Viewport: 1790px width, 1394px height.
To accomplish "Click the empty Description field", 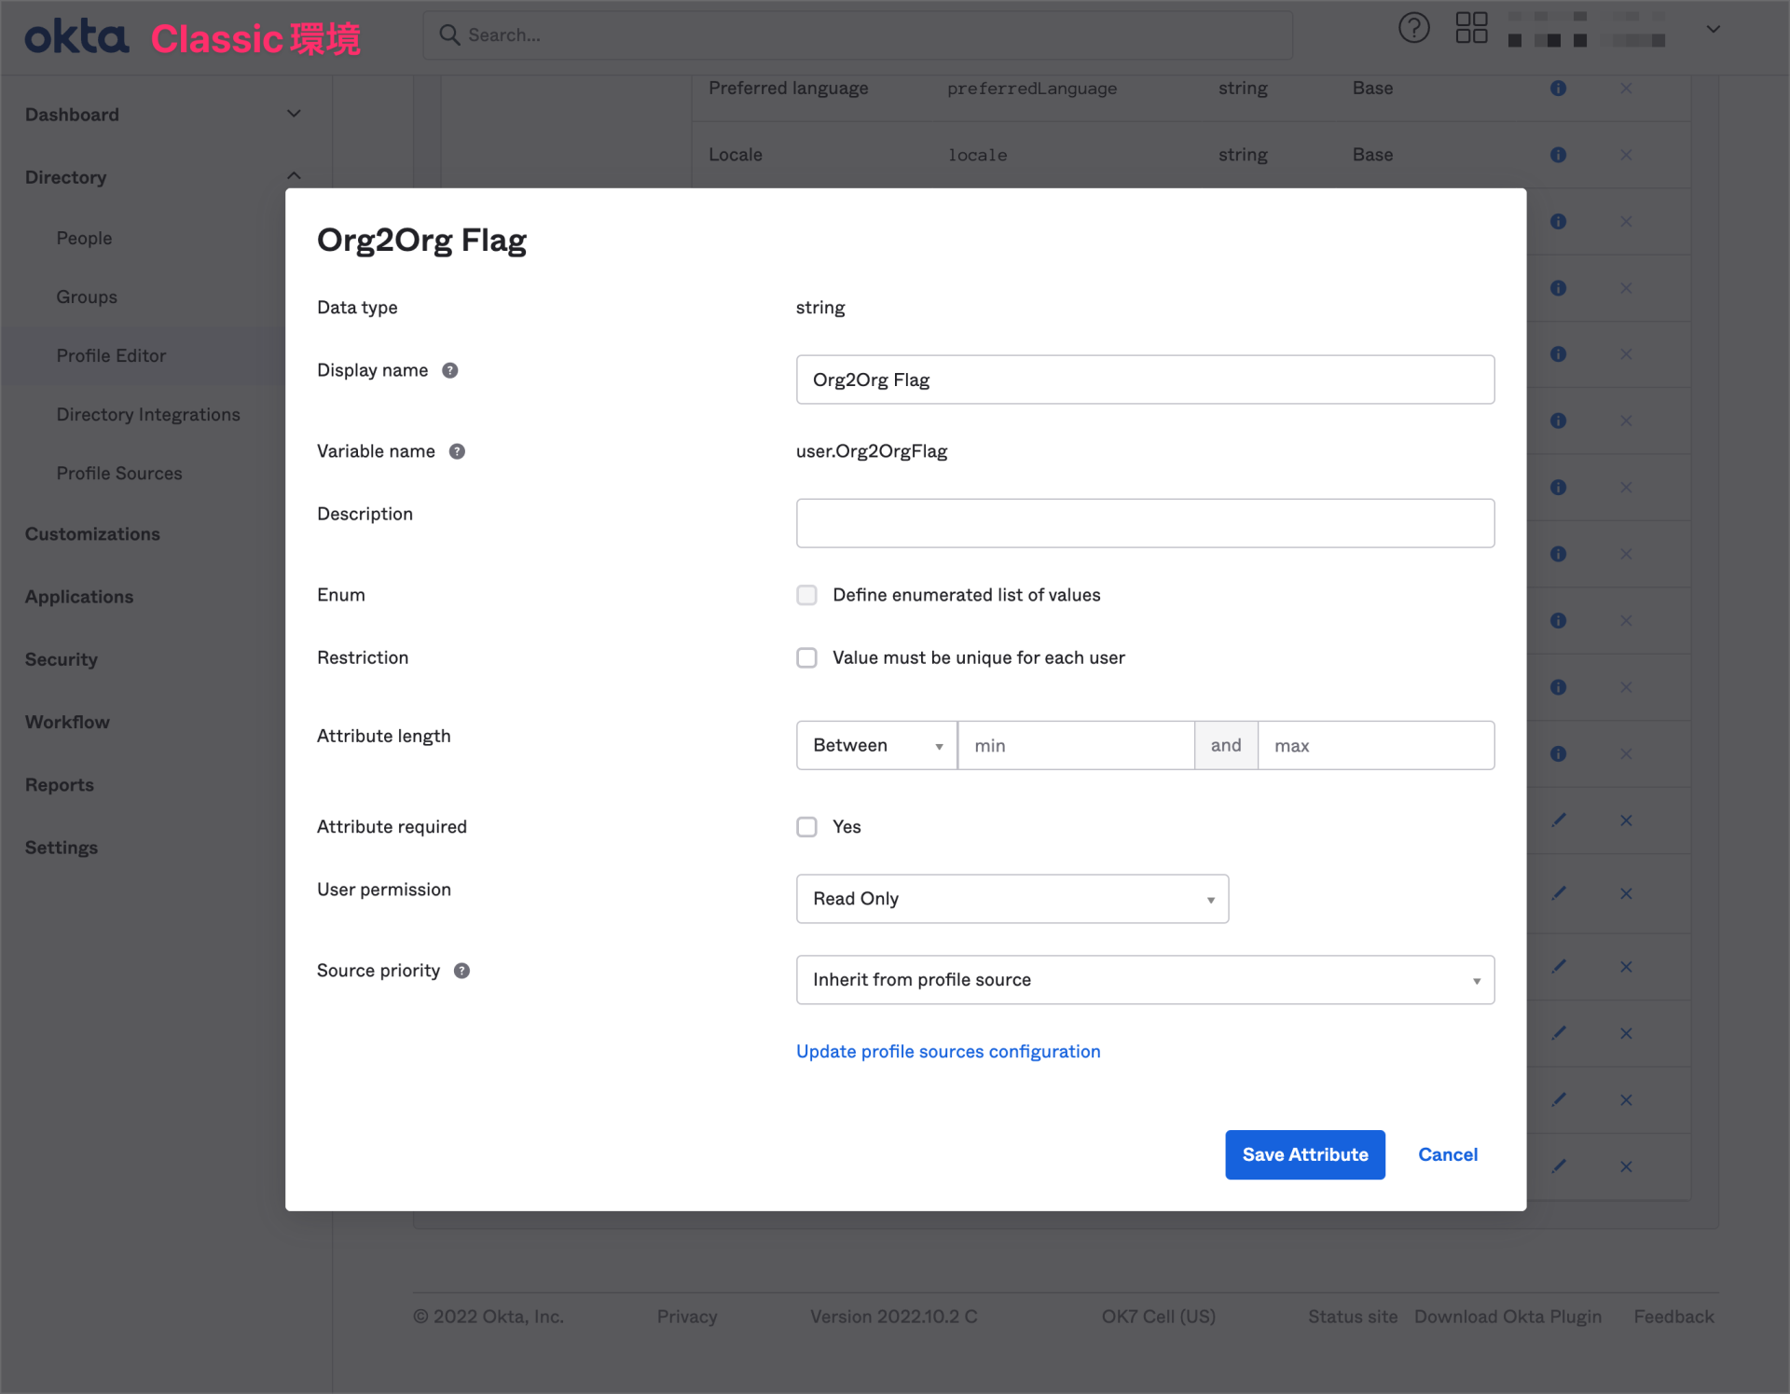I will (1145, 522).
